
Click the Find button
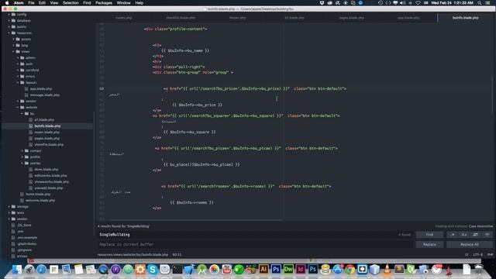pos(429,234)
